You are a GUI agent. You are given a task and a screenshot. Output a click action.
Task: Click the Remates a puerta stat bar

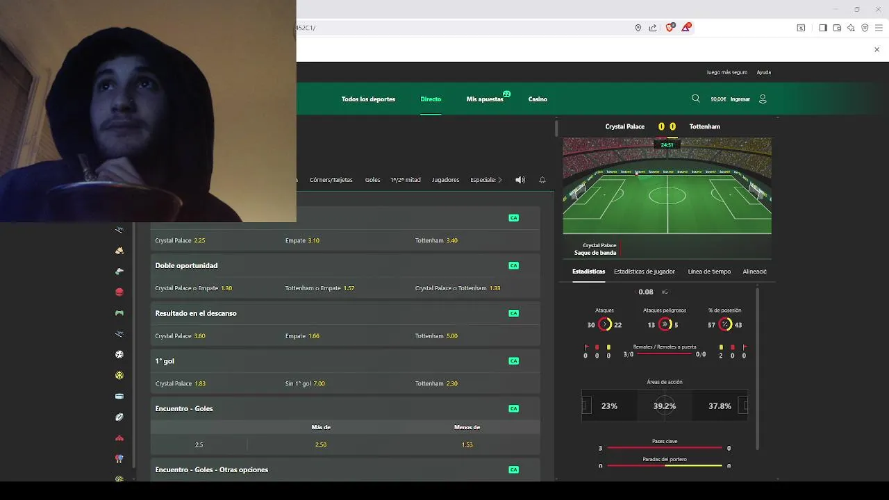point(665,354)
